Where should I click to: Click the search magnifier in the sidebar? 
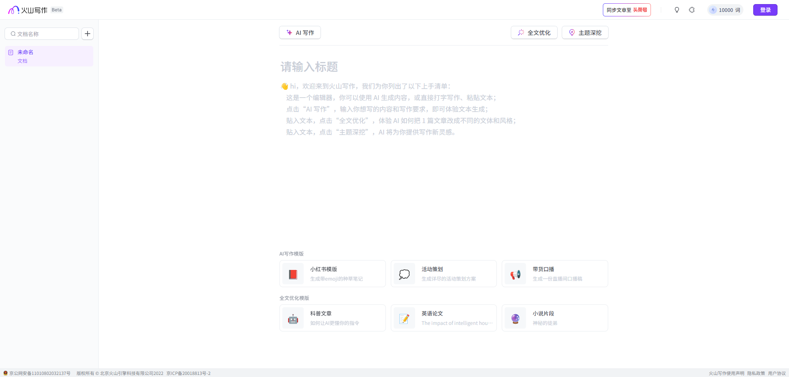[x=13, y=33]
